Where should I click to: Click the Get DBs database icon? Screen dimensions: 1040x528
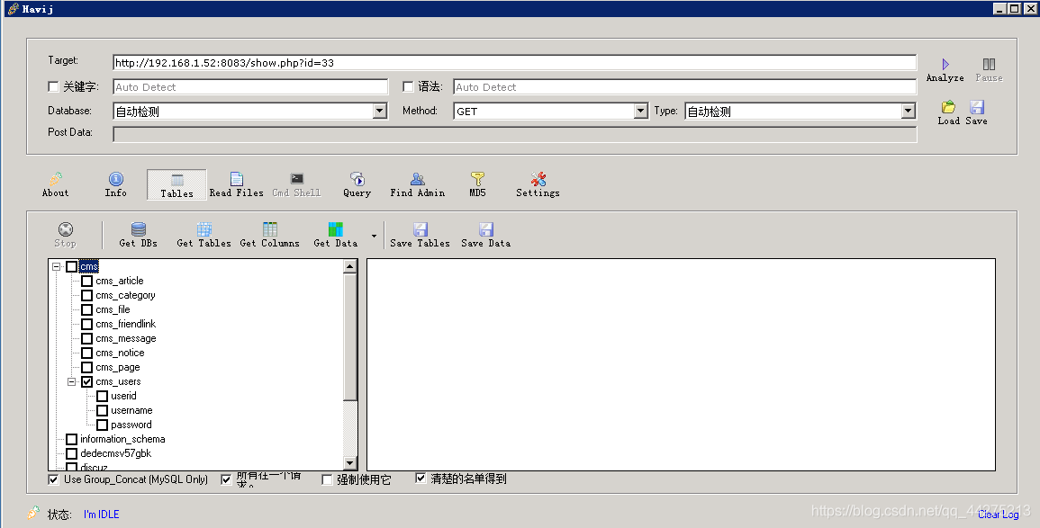tap(139, 229)
